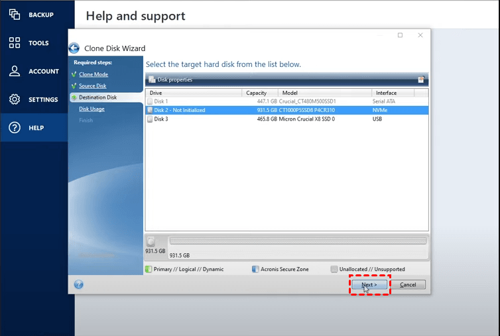The width and height of the screenshot is (500, 336).
Task: Go to the Source Disk step
Action: (92, 86)
